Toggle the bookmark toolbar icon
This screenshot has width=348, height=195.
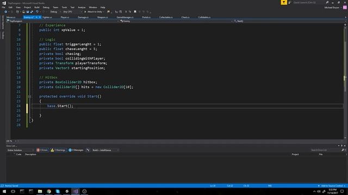[135, 12]
